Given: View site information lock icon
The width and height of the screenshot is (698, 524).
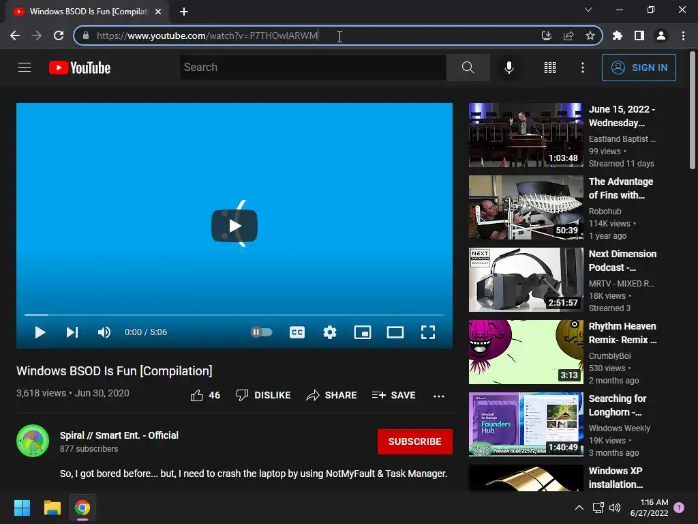Looking at the screenshot, I should tap(86, 35).
